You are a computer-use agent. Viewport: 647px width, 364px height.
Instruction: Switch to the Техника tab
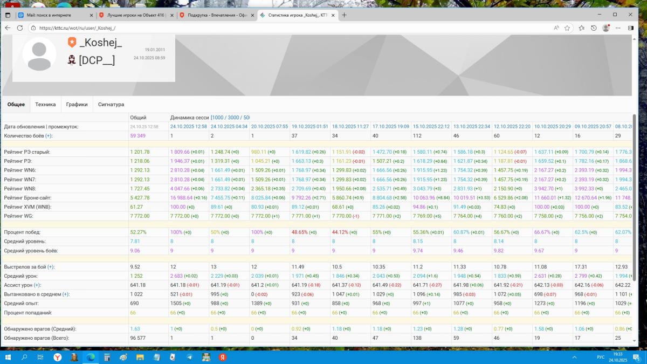coord(45,105)
